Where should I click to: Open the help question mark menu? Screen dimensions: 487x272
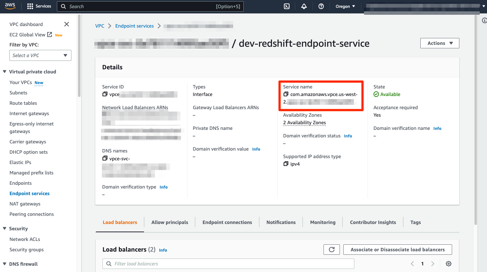[x=321, y=6]
